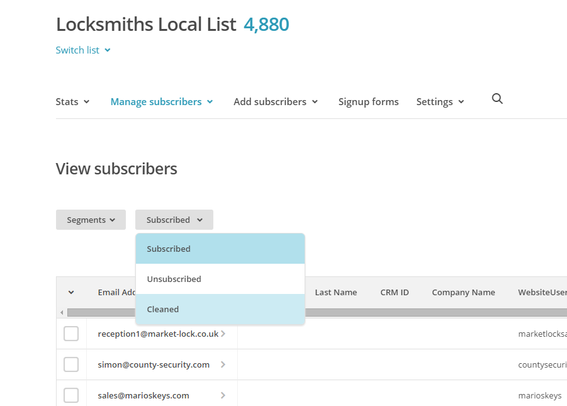Image resolution: width=567 pixels, height=406 pixels.
Task: Open the Settings menu
Action: 440,102
